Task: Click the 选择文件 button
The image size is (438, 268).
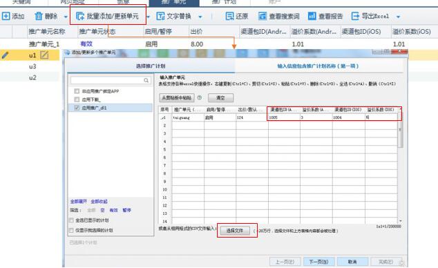Action: coord(235,231)
